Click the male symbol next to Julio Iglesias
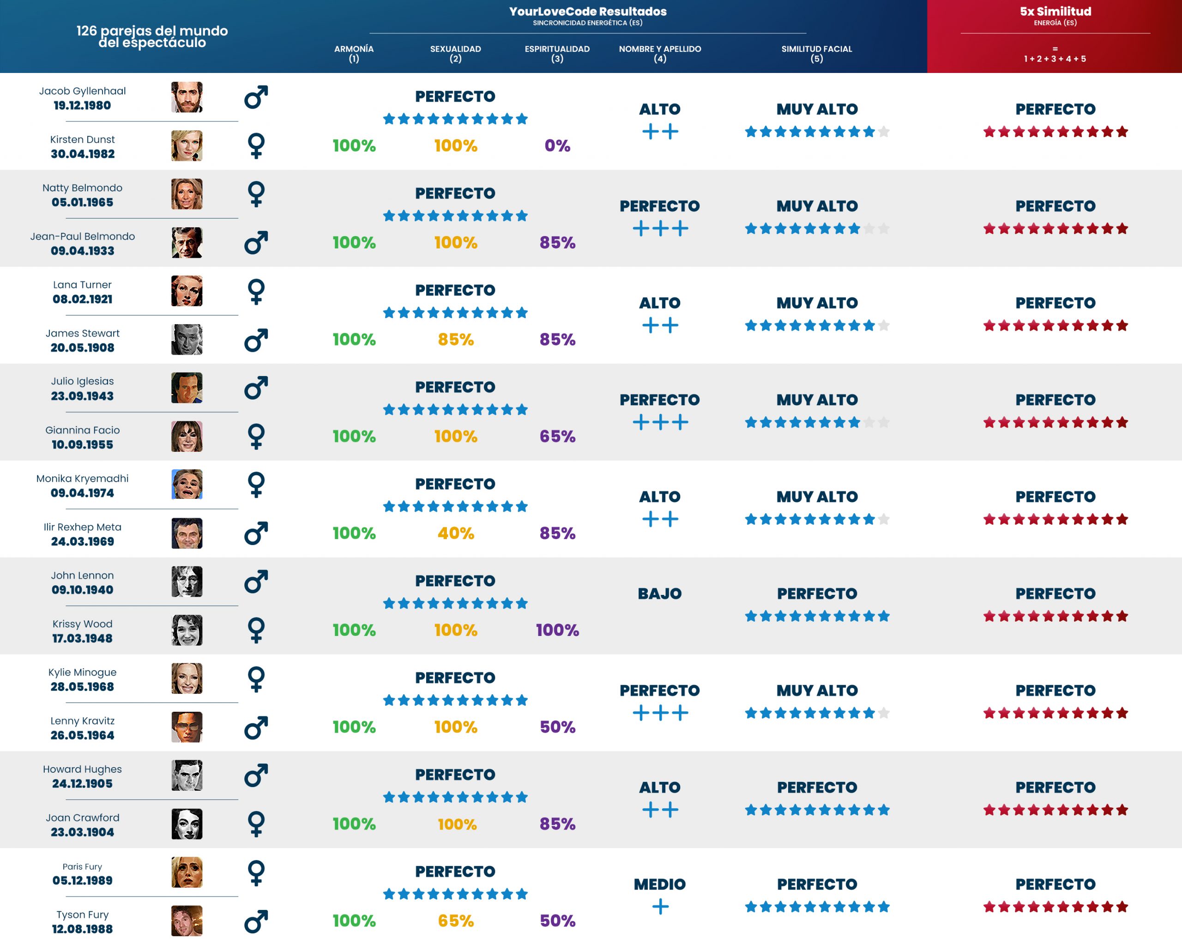 256,388
